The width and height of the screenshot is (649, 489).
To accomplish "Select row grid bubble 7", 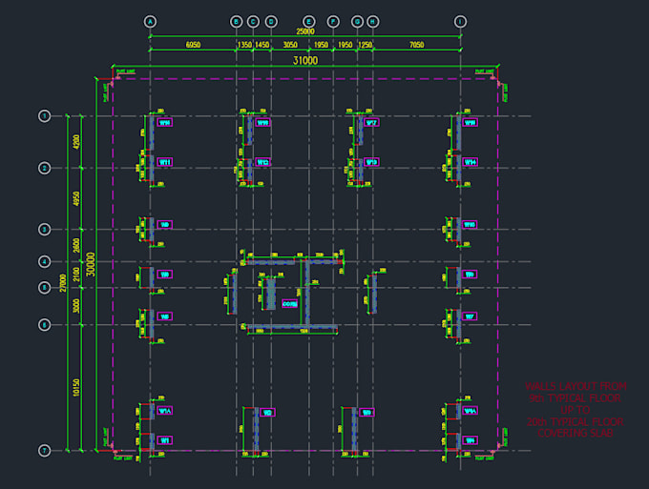I will tap(45, 451).
